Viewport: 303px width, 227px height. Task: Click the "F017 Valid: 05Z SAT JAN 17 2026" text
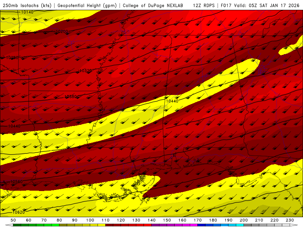260,5
